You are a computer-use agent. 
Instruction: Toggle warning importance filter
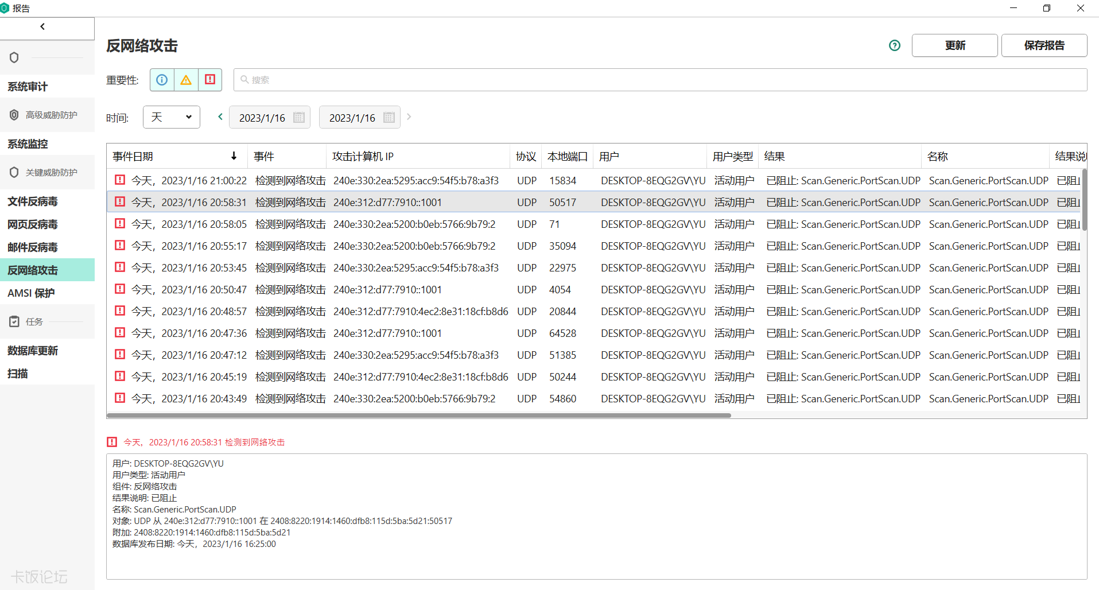(x=186, y=80)
